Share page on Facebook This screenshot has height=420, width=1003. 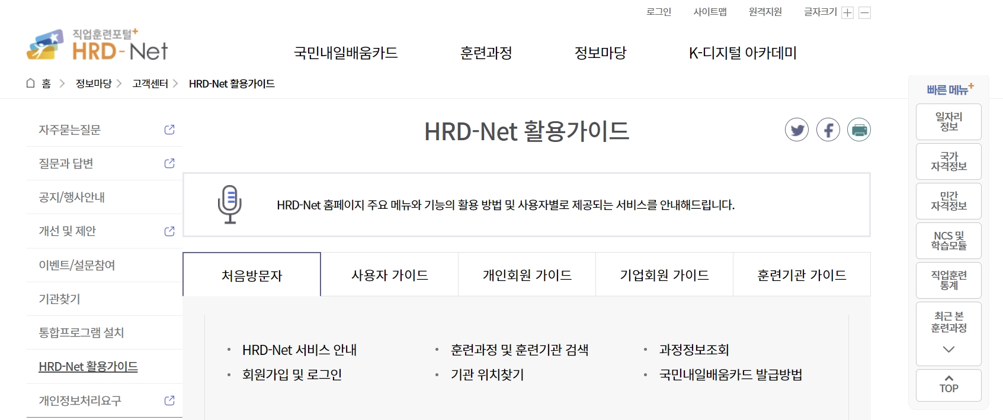pos(828,130)
